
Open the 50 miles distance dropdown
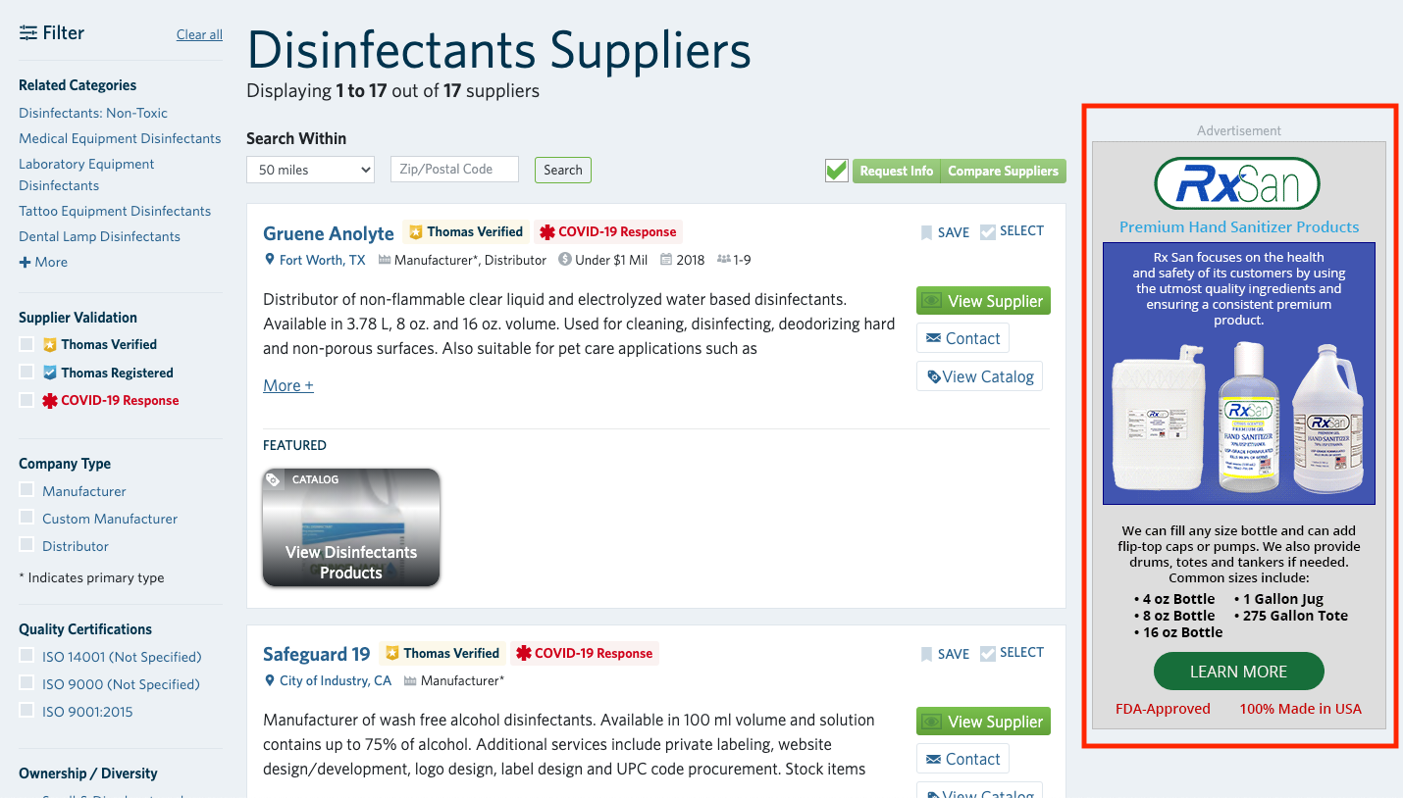pos(309,170)
